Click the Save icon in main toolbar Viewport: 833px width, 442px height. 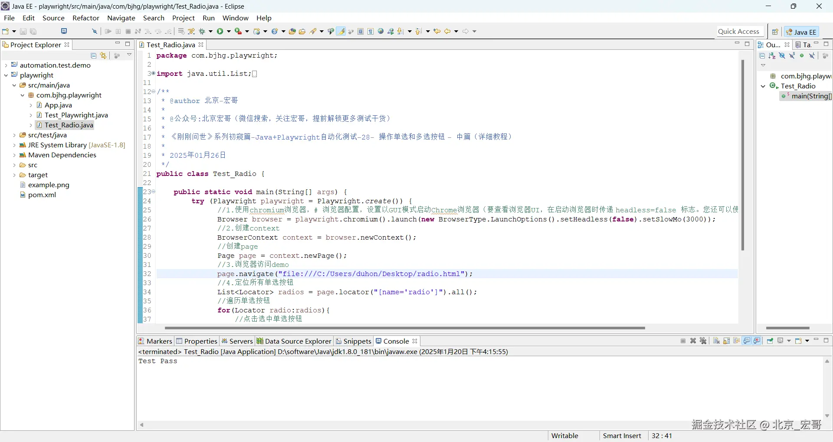pos(23,31)
